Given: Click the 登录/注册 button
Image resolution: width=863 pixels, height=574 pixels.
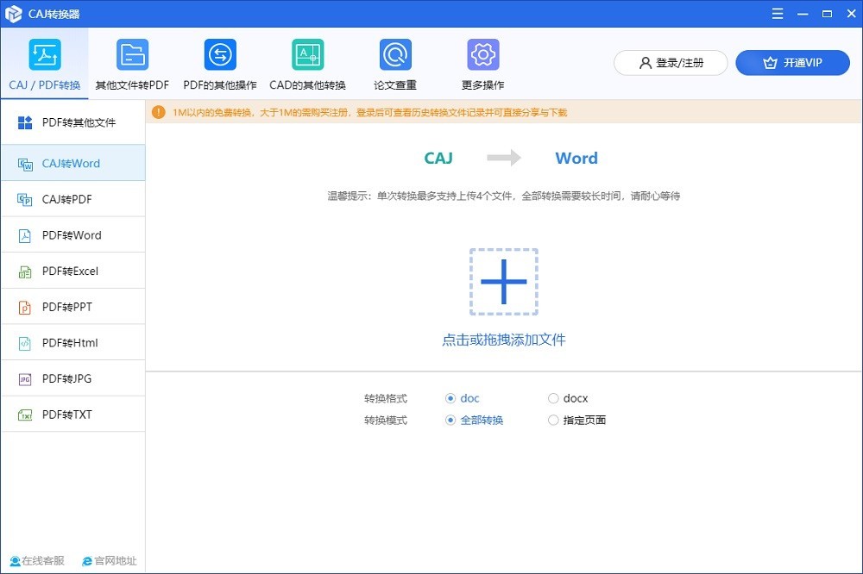Looking at the screenshot, I should click(x=671, y=63).
